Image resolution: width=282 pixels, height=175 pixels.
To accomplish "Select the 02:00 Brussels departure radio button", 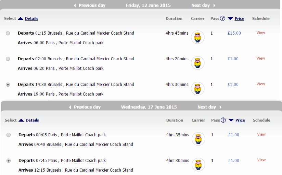I will [x=8, y=59].
